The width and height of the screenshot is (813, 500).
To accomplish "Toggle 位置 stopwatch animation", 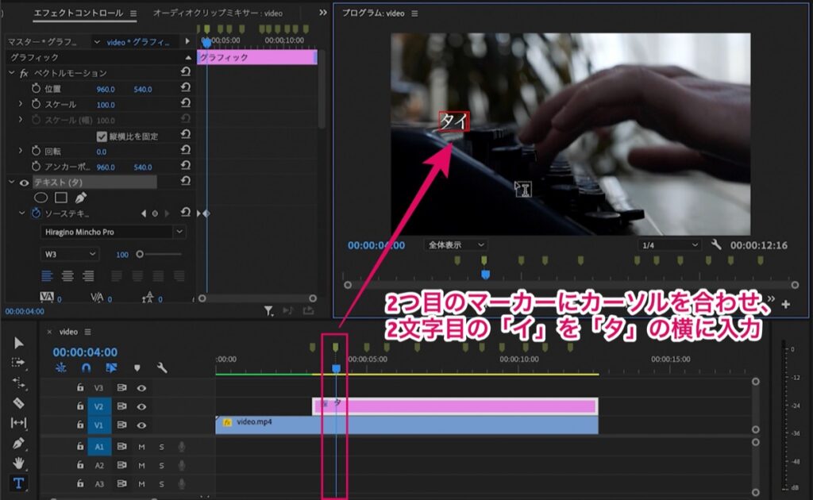I will point(36,88).
